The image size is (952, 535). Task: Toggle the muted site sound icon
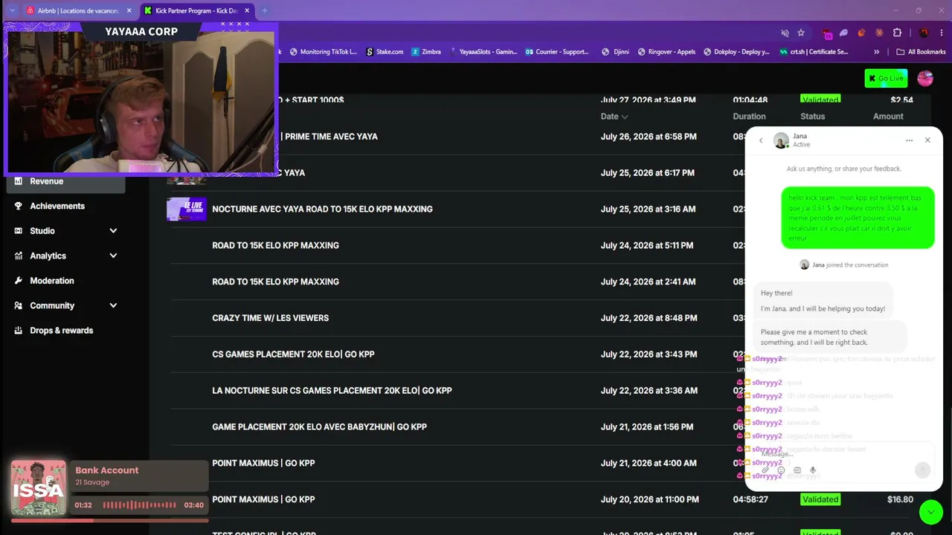(785, 33)
